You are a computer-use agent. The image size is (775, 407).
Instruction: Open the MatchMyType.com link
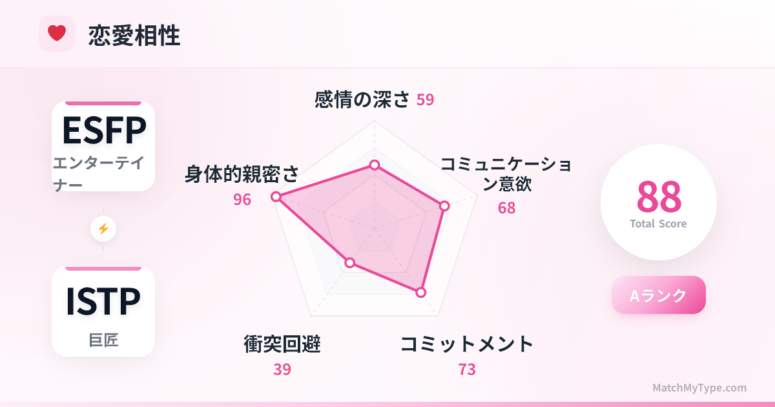(x=699, y=388)
